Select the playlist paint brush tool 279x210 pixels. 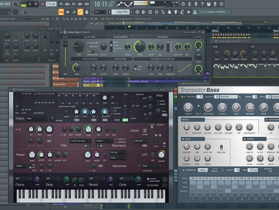(68, 19)
